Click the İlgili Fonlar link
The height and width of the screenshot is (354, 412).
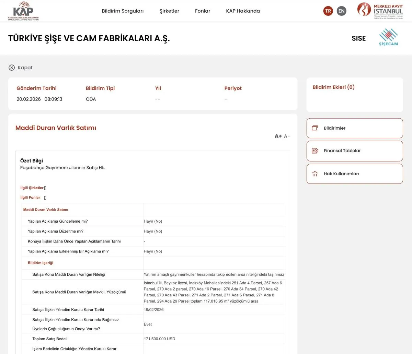point(30,198)
